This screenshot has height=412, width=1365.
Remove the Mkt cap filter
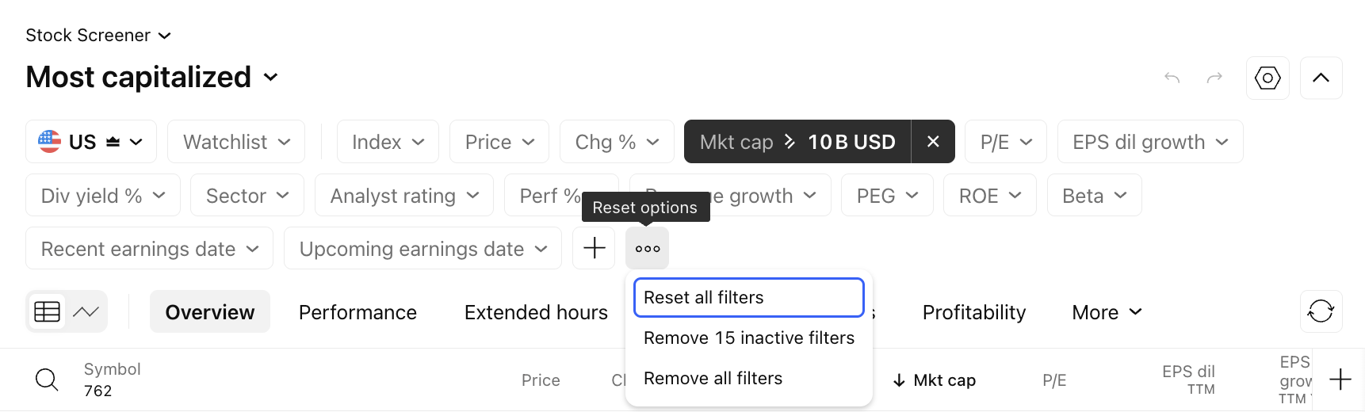pos(933,142)
